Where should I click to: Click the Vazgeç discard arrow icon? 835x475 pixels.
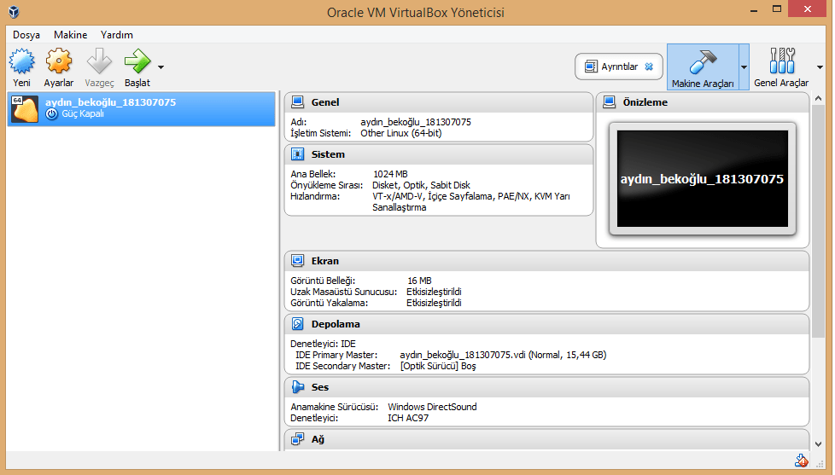coord(99,61)
